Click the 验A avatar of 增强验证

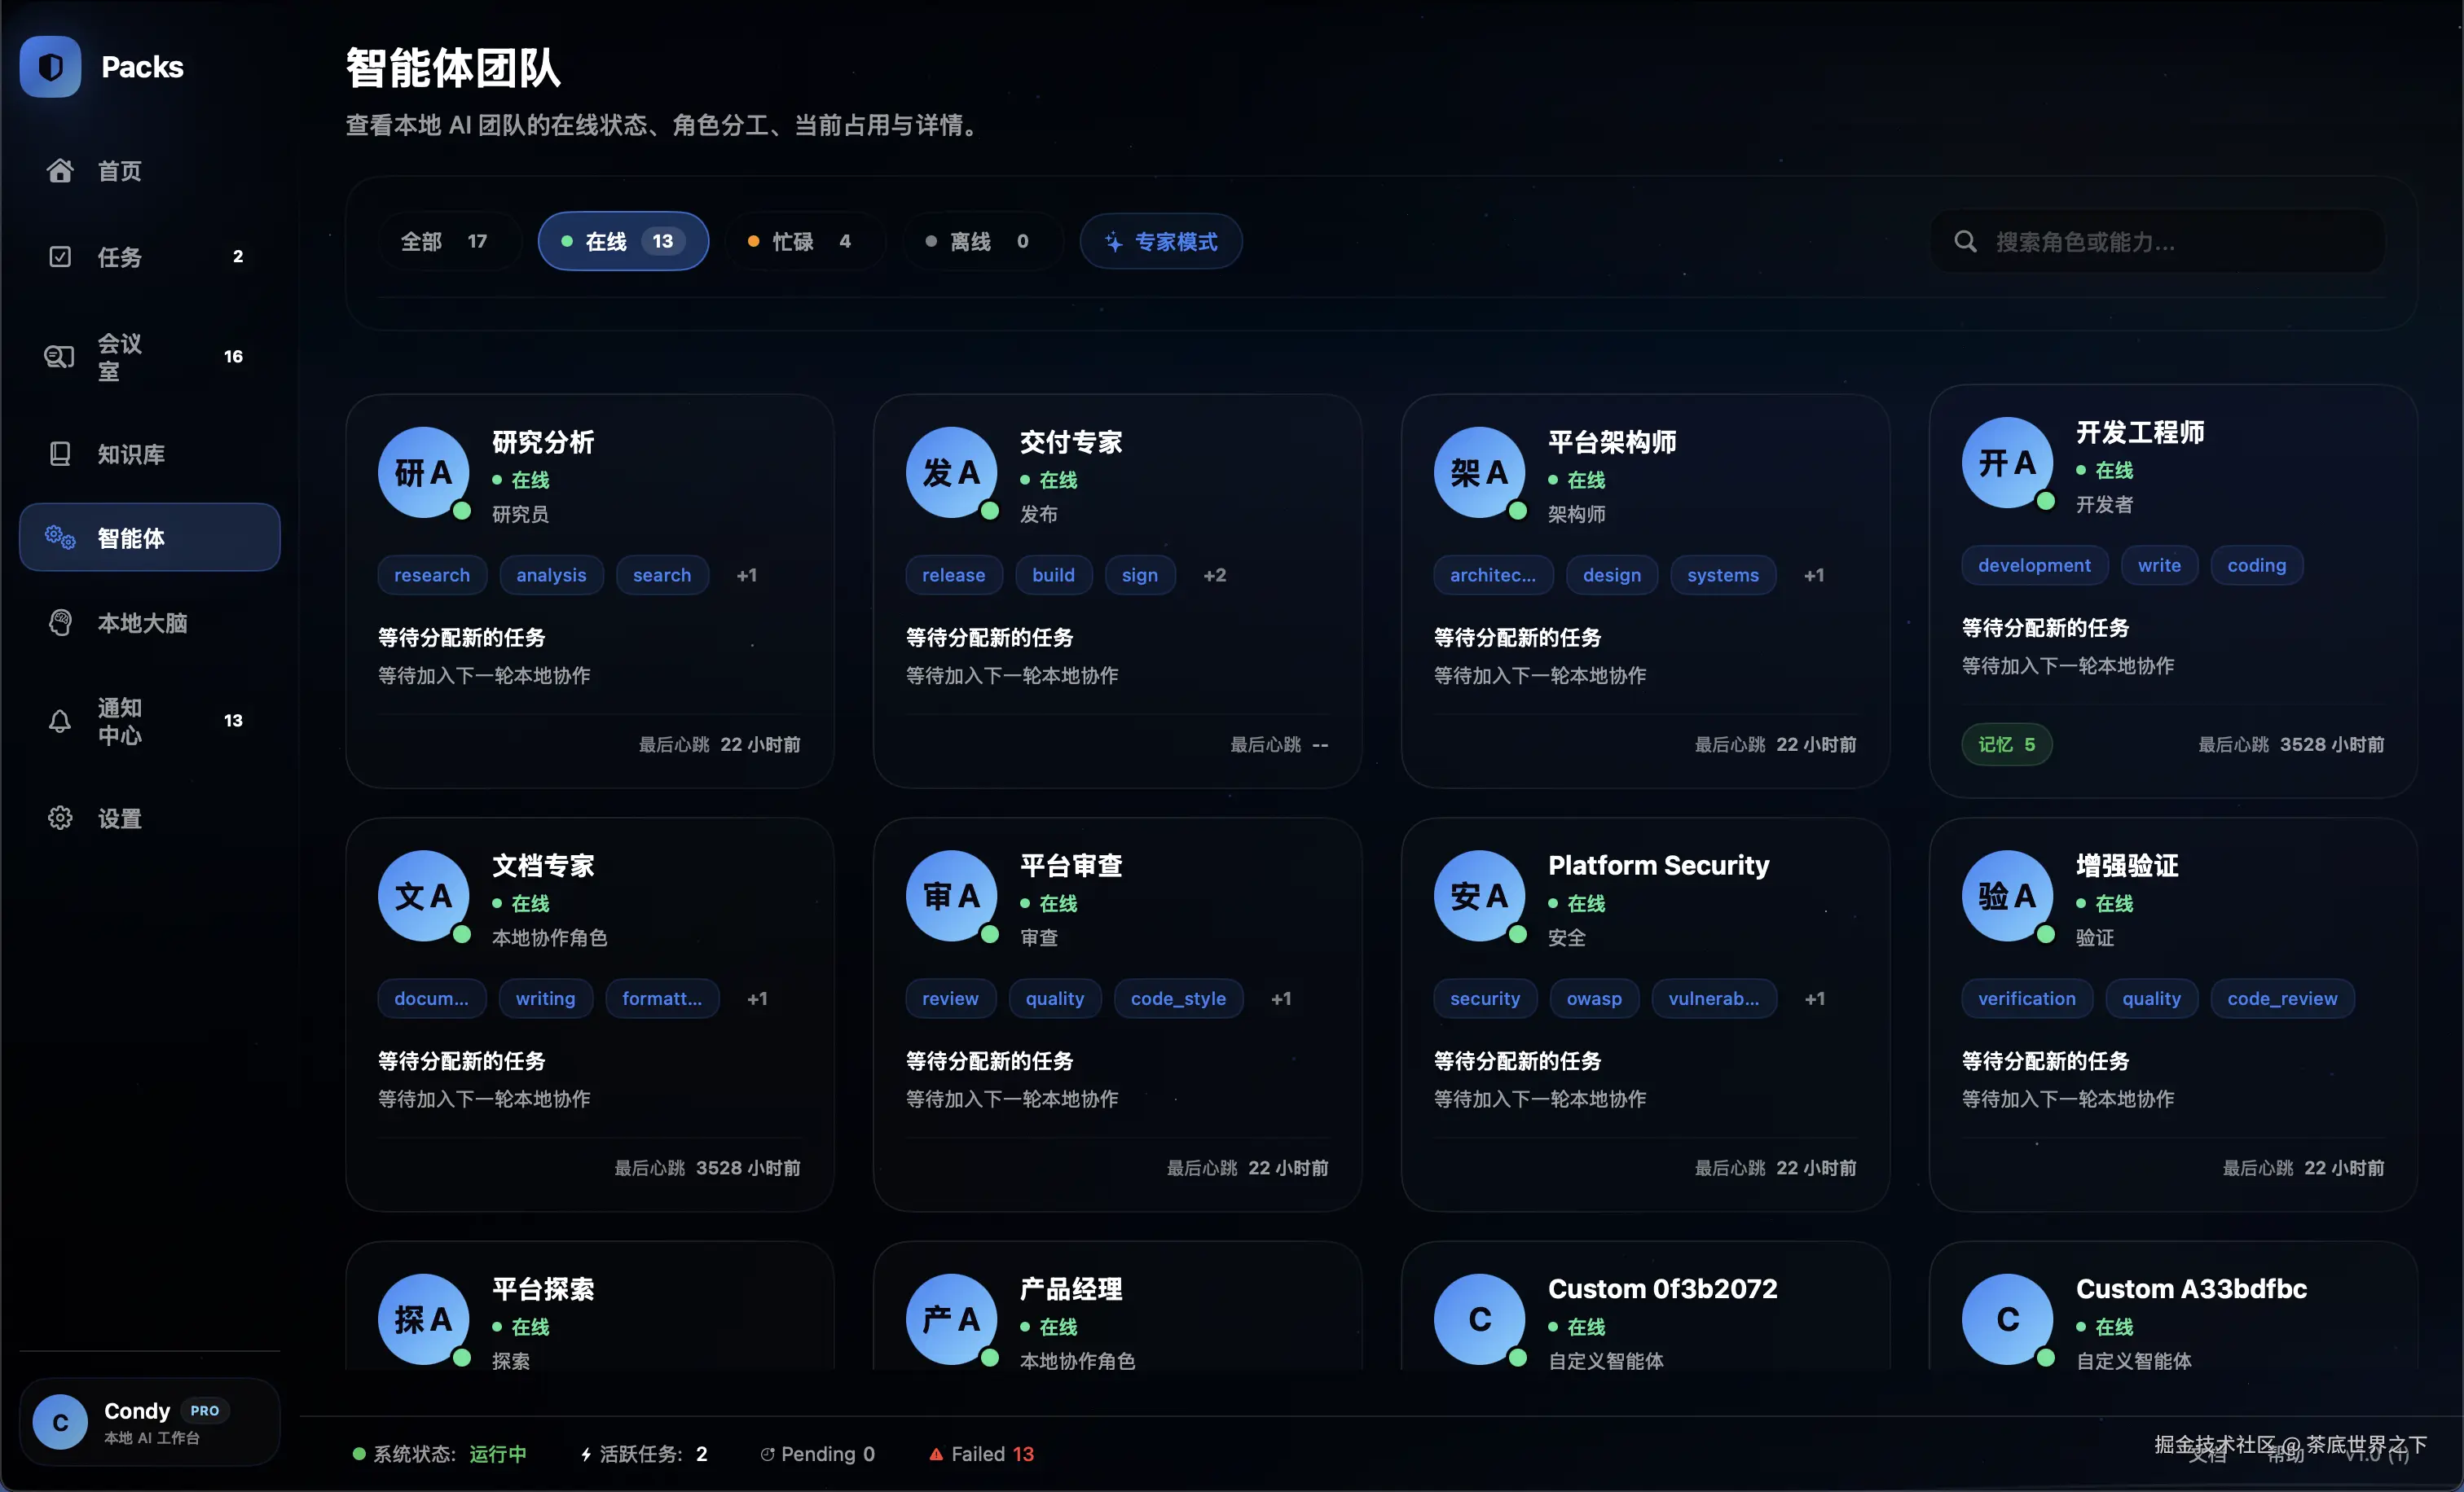coord(2007,897)
